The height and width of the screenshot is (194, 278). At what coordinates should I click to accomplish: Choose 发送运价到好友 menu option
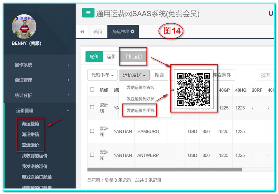[140, 99]
